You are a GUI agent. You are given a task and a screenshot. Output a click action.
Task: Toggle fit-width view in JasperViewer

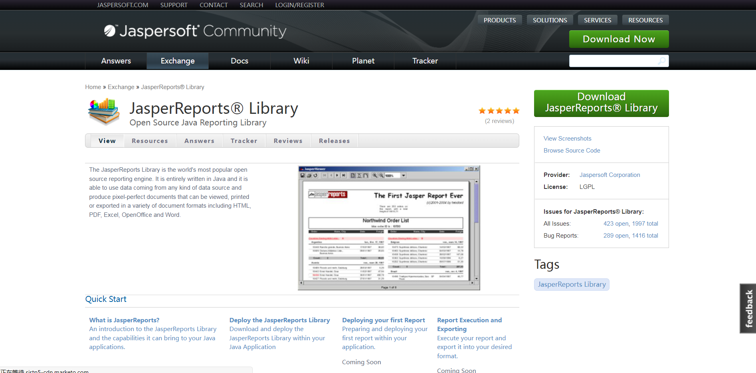[366, 175]
